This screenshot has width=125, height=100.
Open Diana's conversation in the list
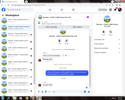point(17,91)
